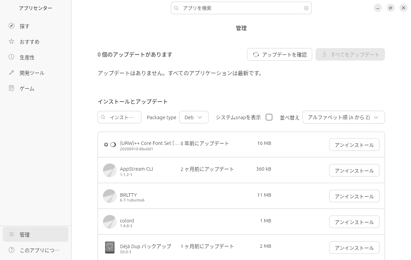Click the compass icon next to 探す
411x260 pixels.
(x=12, y=26)
